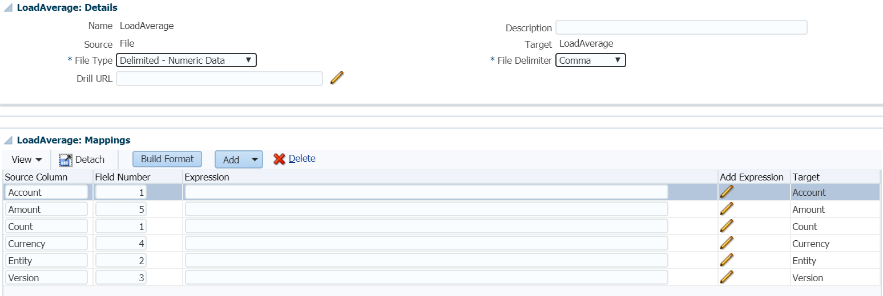Edit the field number for Version
The height and width of the screenshot is (296, 883).
click(120, 278)
